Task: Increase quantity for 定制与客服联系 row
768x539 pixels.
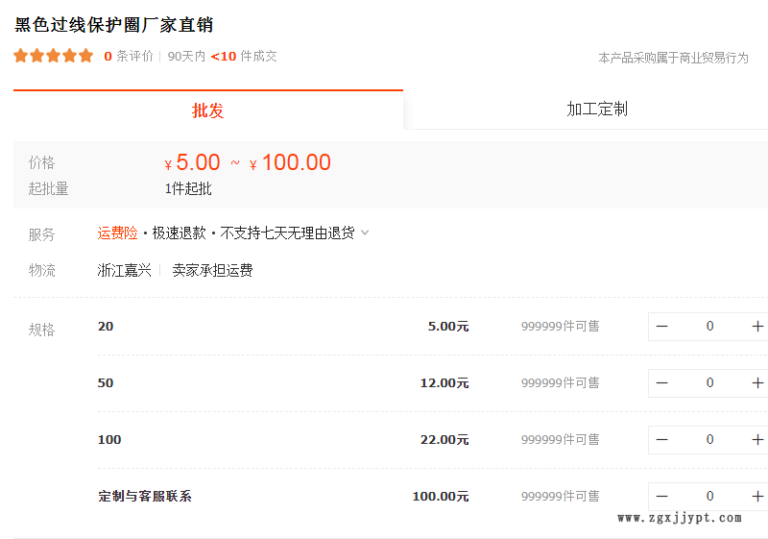Action: coord(756,497)
